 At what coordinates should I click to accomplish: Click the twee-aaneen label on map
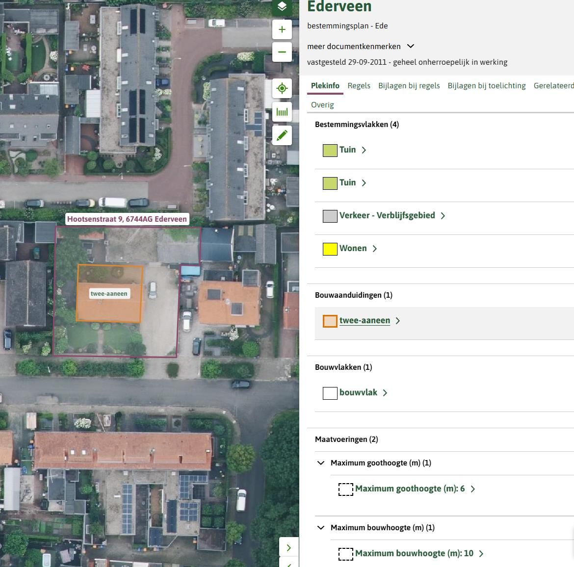pos(109,294)
